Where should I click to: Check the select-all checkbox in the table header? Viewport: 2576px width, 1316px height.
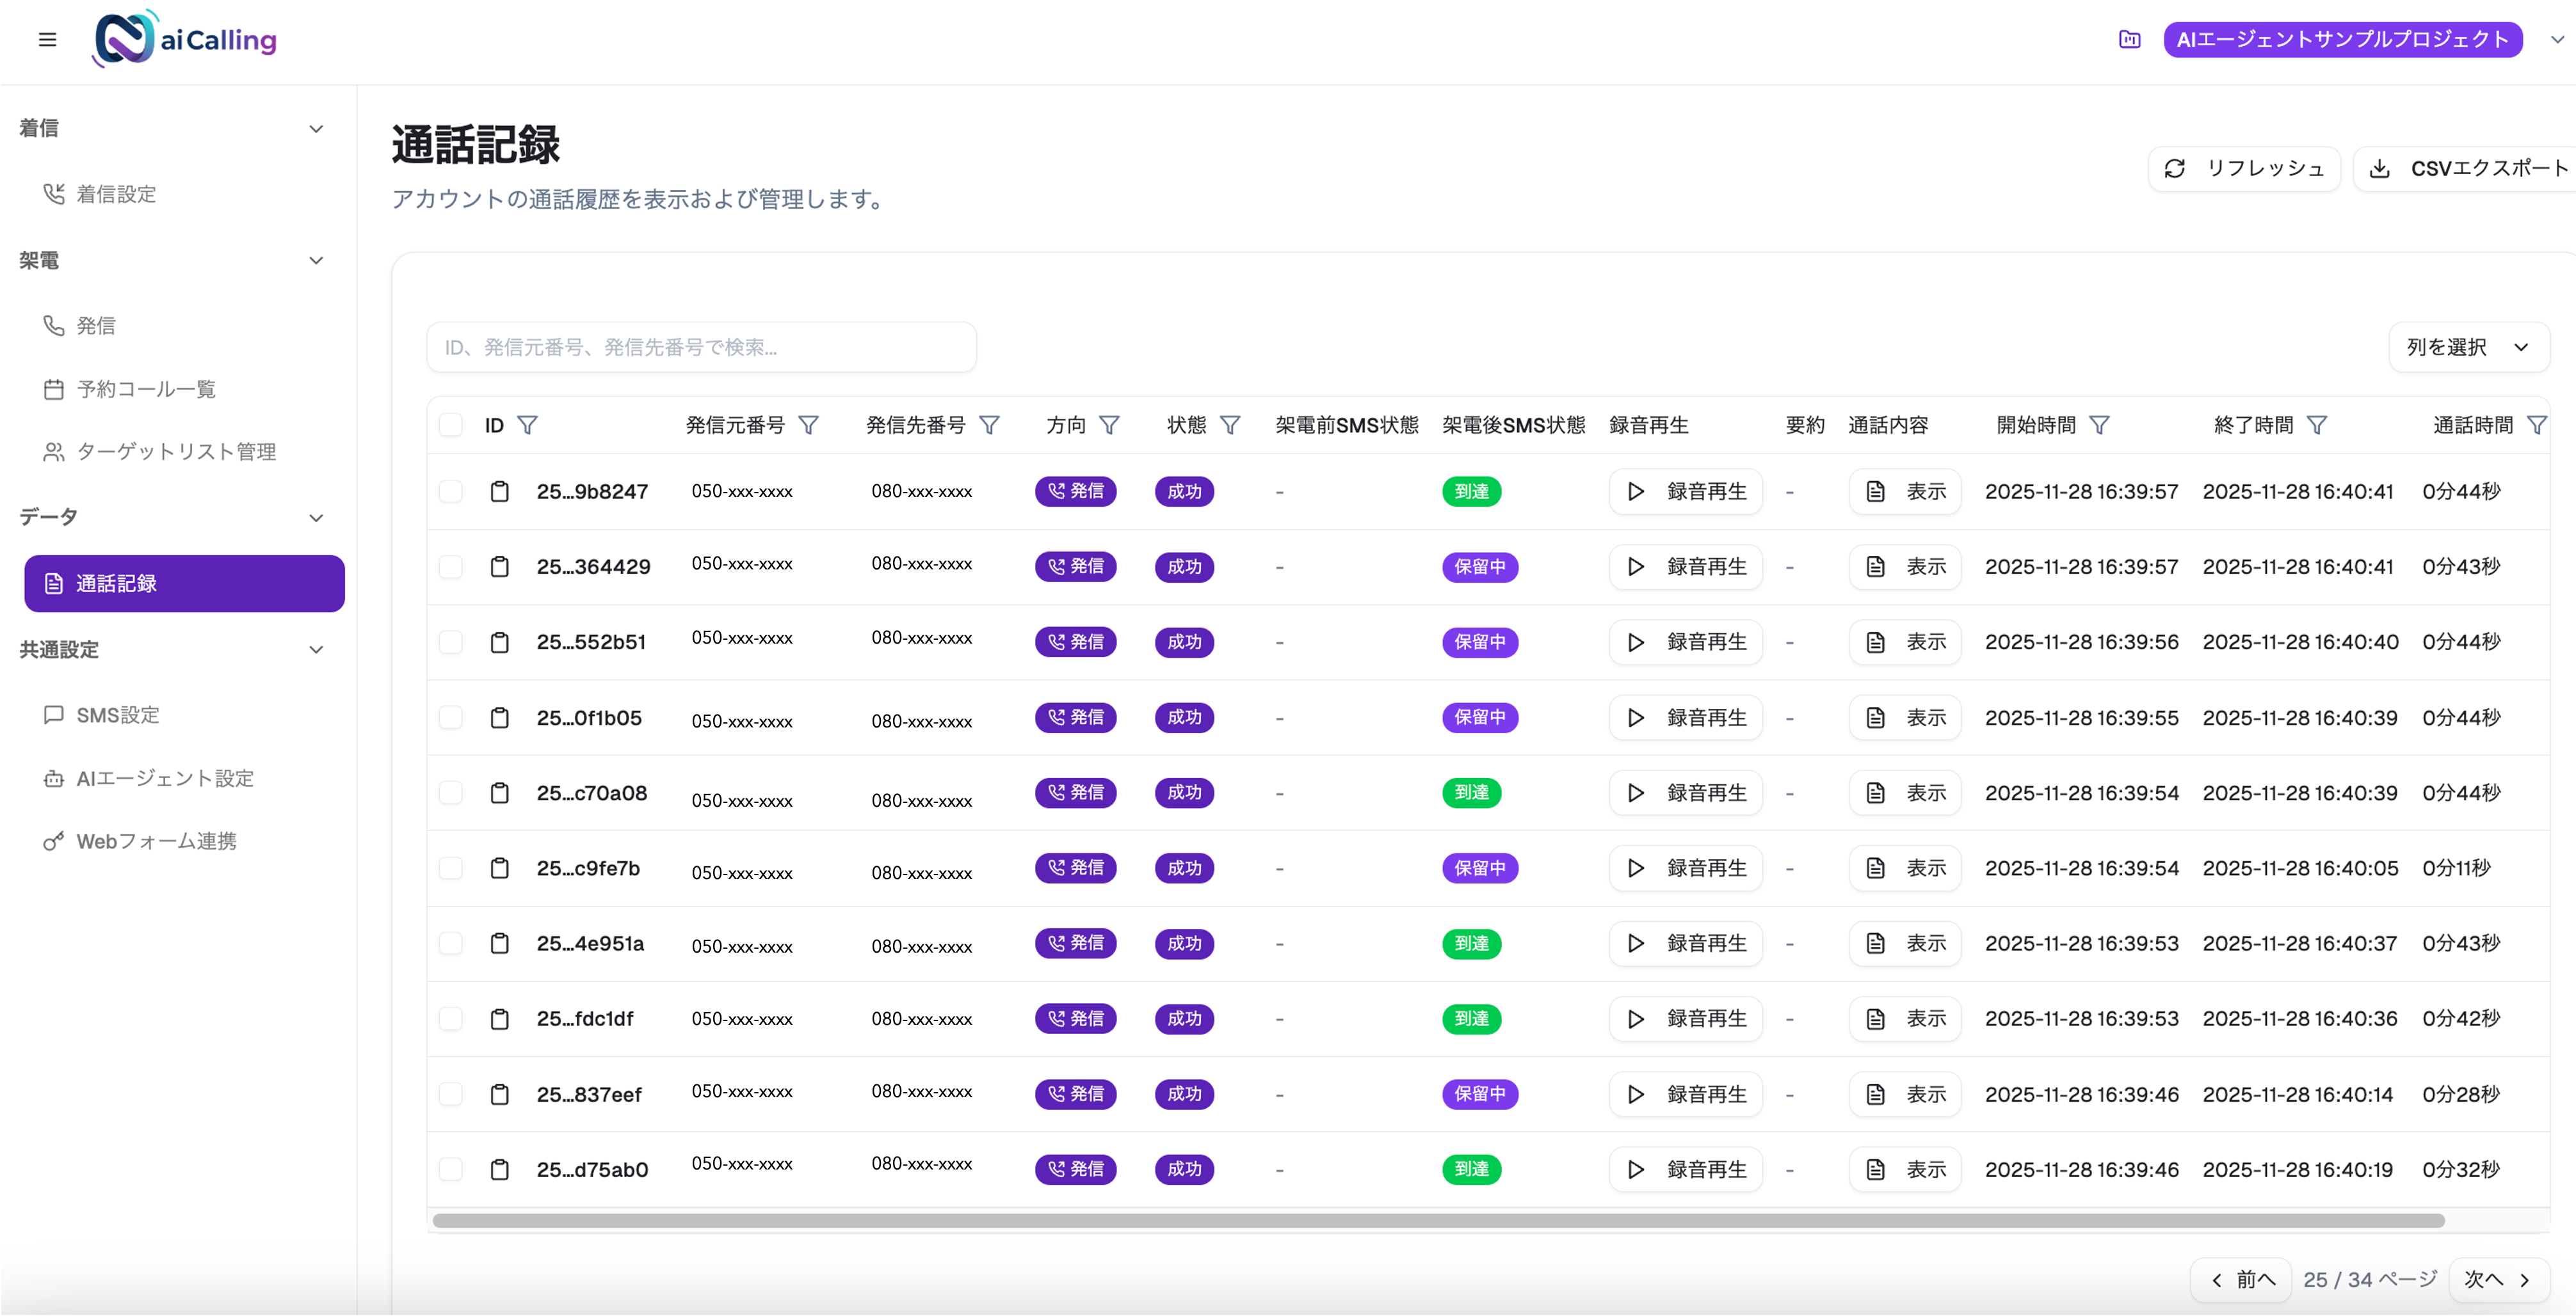pos(451,425)
